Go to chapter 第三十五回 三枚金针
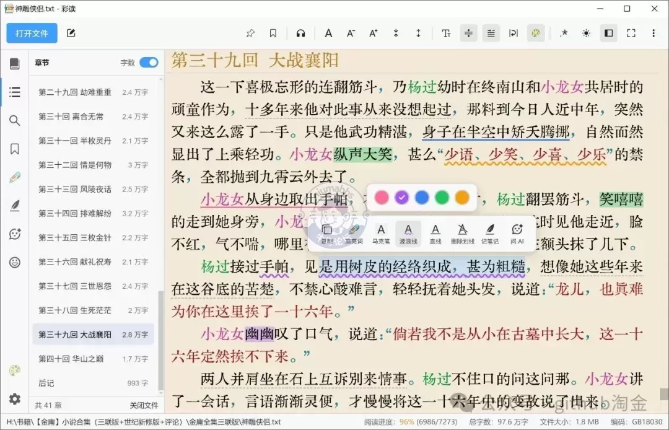Image resolution: width=669 pixels, height=430 pixels. click(93, 237)
